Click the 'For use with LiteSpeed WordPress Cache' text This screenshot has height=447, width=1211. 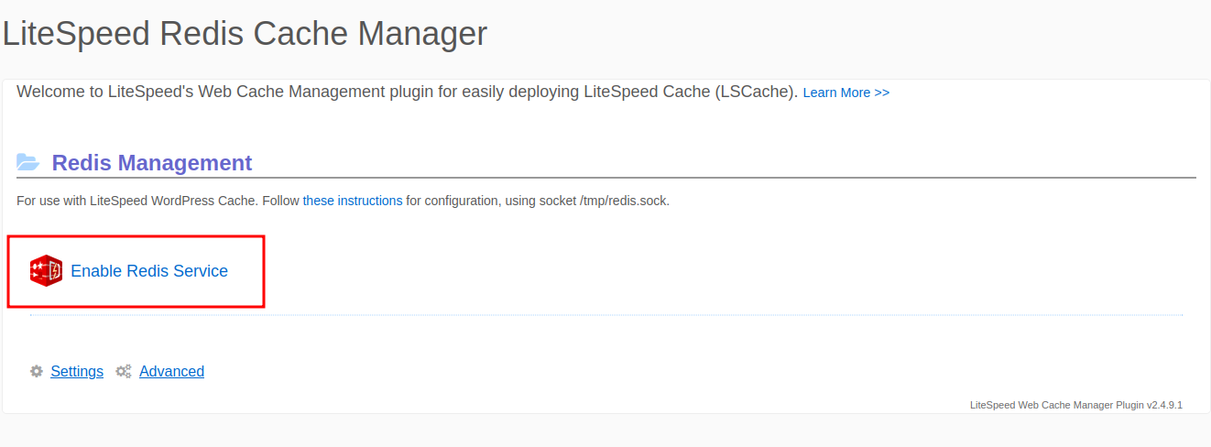[x=137, y=201]
